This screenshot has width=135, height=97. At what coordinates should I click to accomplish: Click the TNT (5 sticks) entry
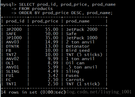[x=84, y=55]
